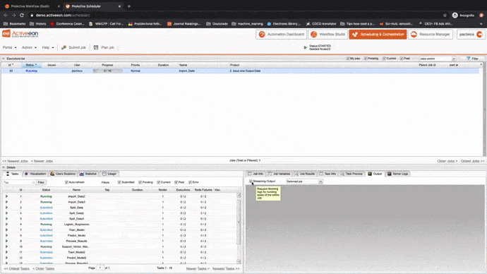Click the green scheduler status play icon

click(x=306, y=47)
